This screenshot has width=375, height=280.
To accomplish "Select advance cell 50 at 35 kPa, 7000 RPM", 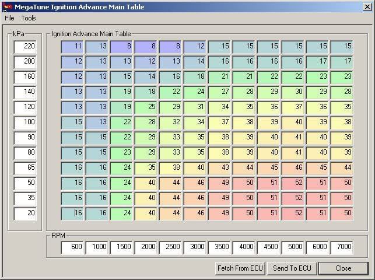I will 342,198.
